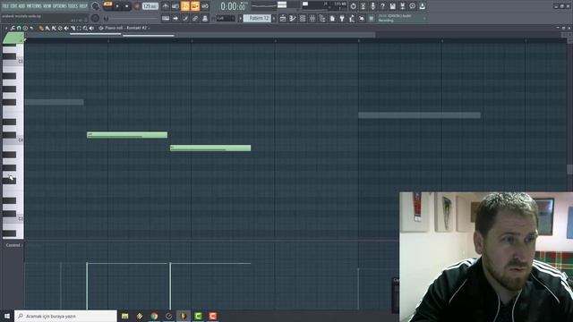Open the PATTERNS menu
The height and width of the screenshot is (322, 573).
coord(34,6)
